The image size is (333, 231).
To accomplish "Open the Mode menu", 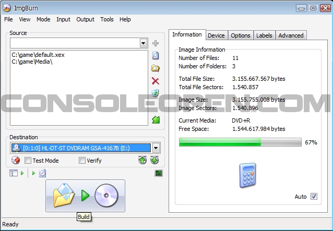I will click(x=43, y=19).
